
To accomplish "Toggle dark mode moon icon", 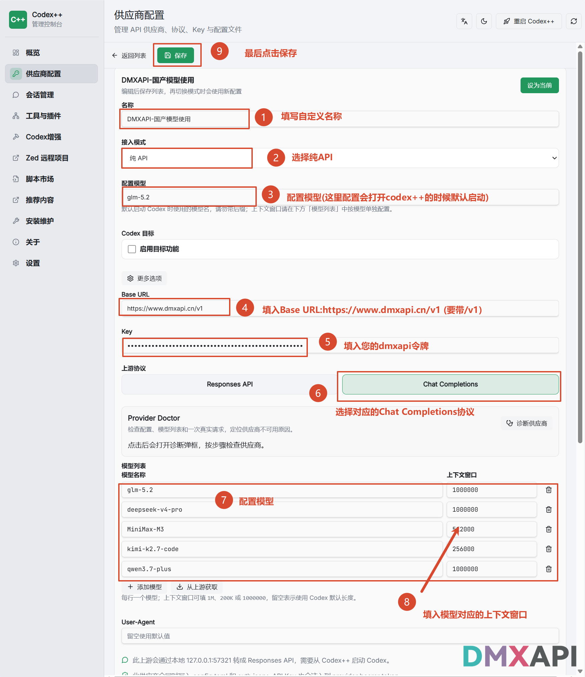I will 484,21.
